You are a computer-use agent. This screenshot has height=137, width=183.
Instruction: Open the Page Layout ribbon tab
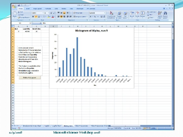click(x=37, y=9)
